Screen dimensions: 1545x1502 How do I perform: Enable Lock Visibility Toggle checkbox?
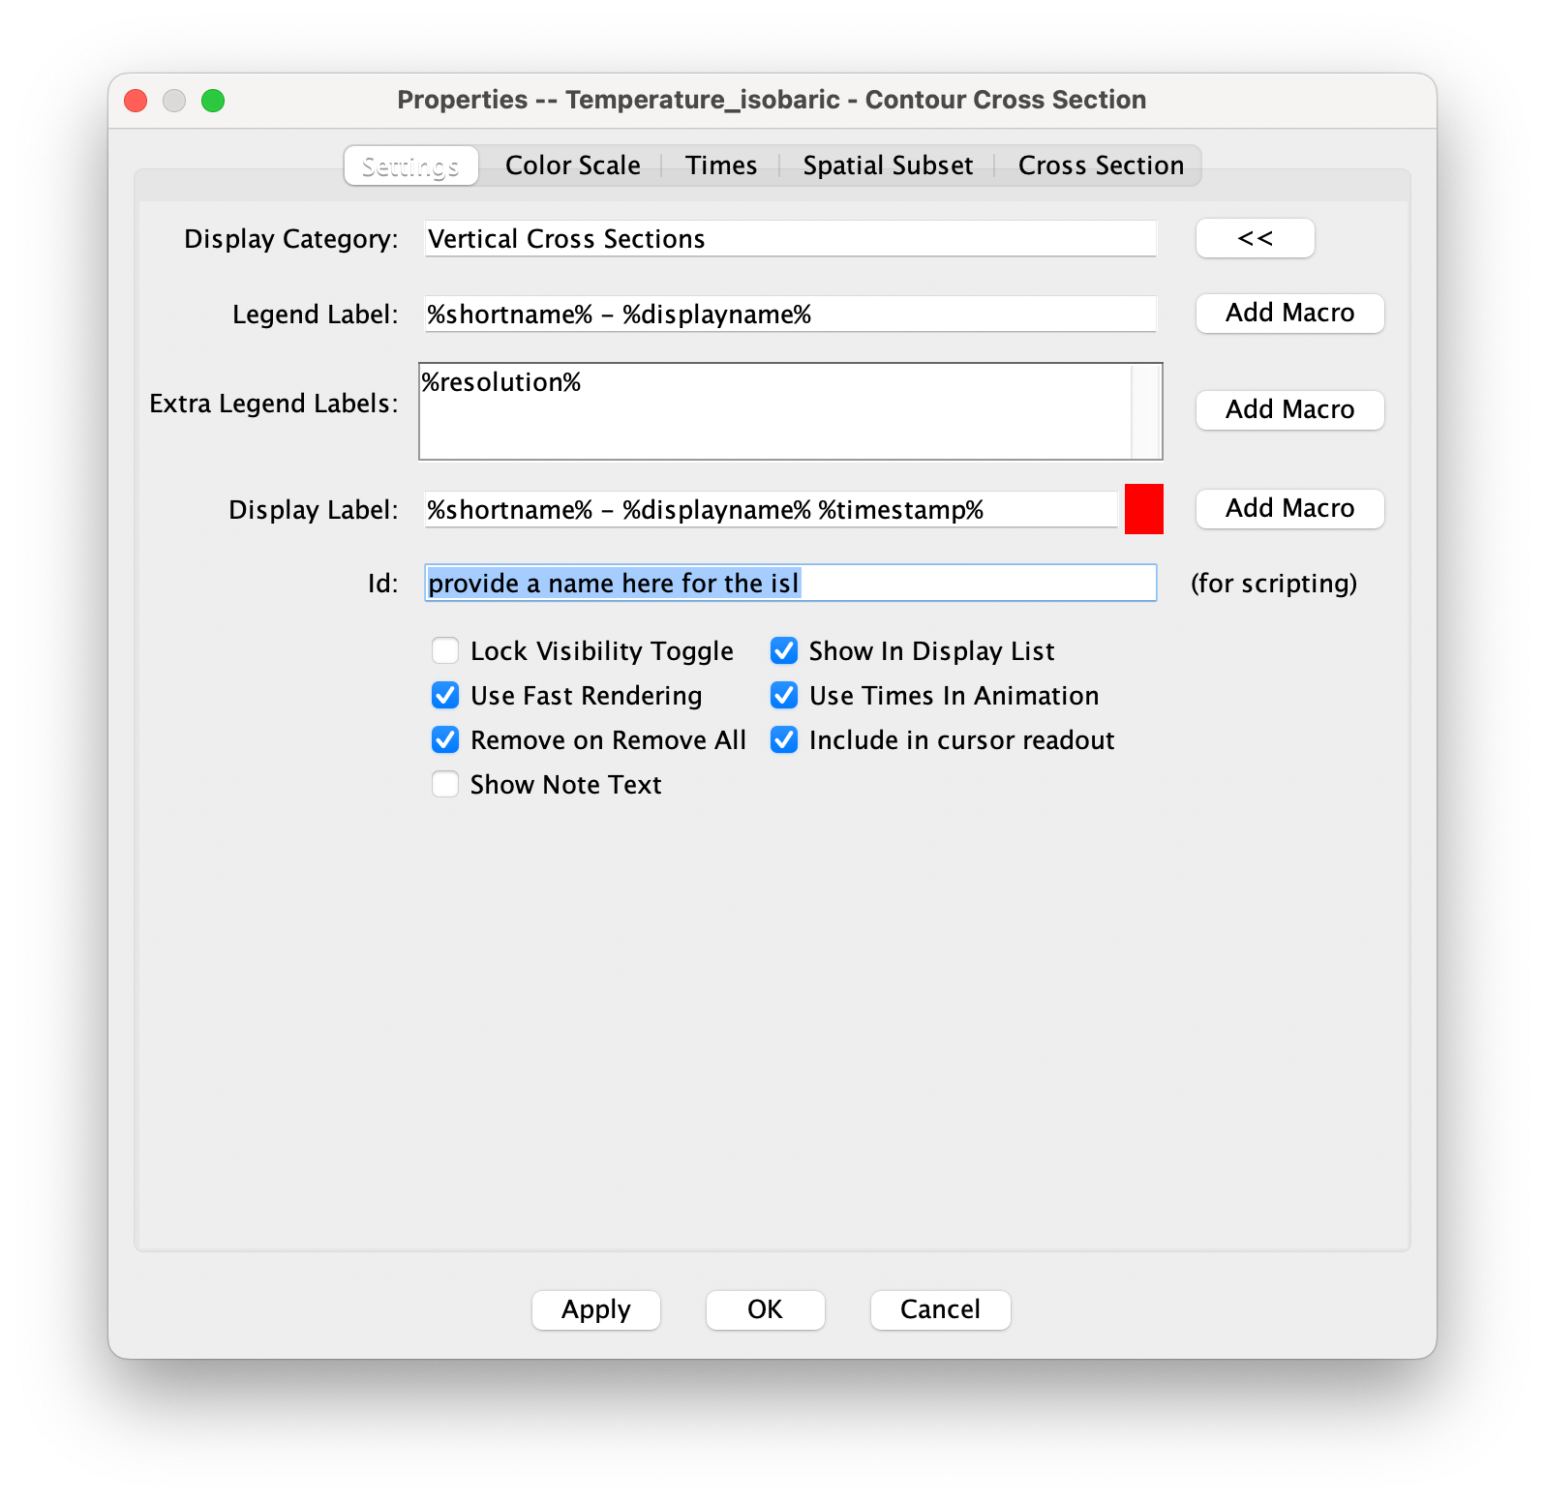[445, 651]
